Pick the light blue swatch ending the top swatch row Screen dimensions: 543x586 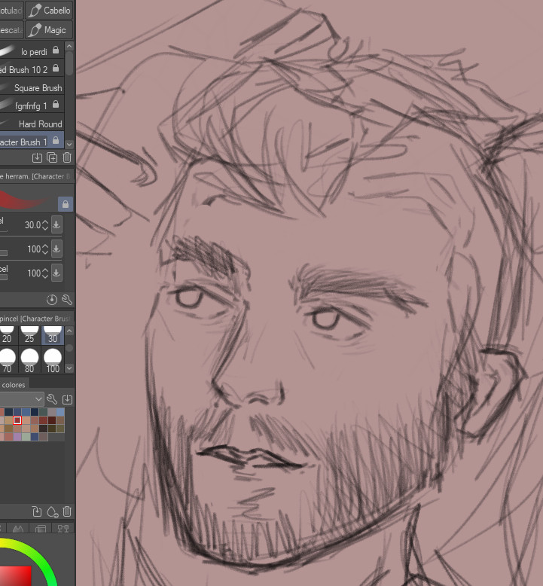pos(60,412)
